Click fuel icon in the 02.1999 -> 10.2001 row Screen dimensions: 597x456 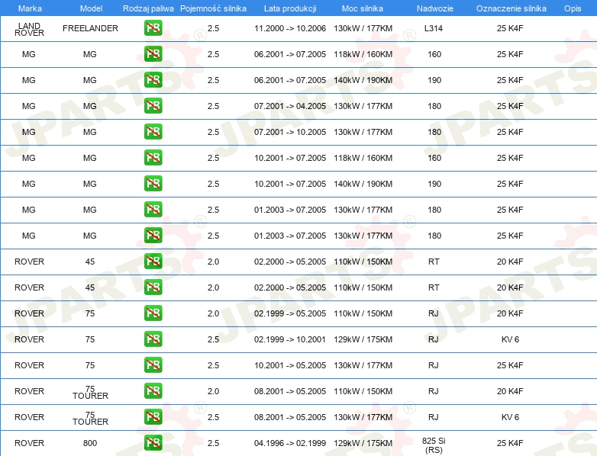tap(153, 339)
